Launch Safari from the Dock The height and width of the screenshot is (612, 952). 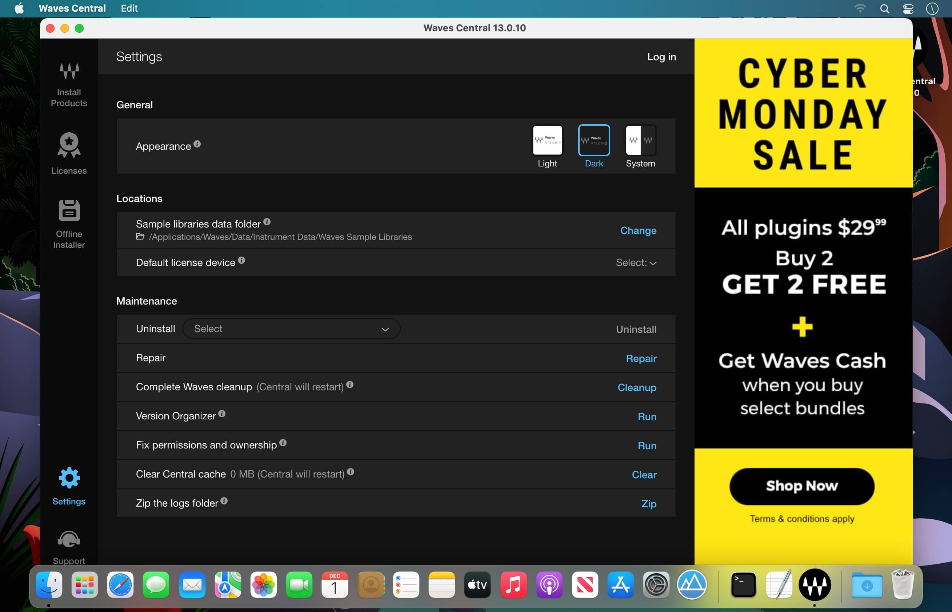point(120,585)
